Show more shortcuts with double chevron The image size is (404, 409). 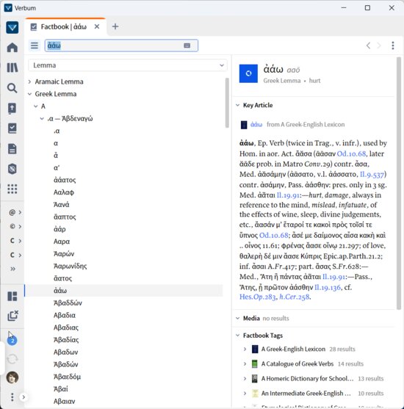coord(12,269)
